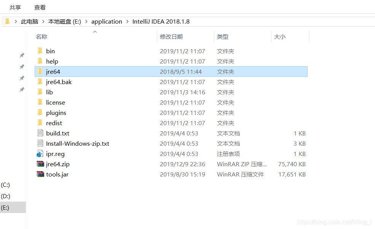Select the help folder icon
The image size is (375, 229).
(40, 61)
